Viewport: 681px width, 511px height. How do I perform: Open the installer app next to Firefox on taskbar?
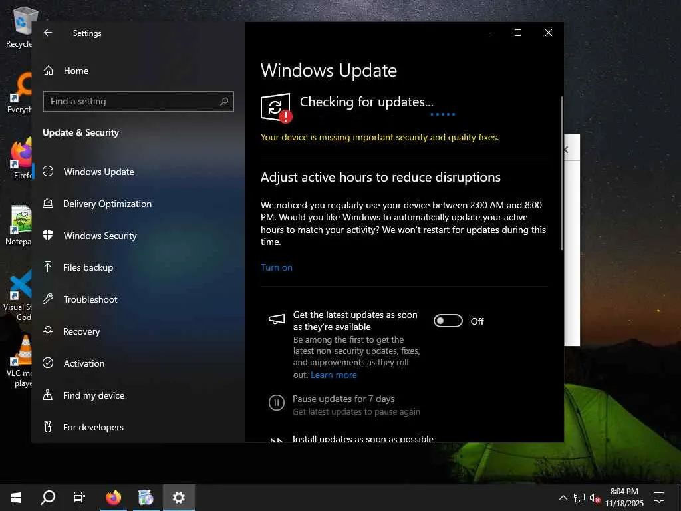(146, 498)
